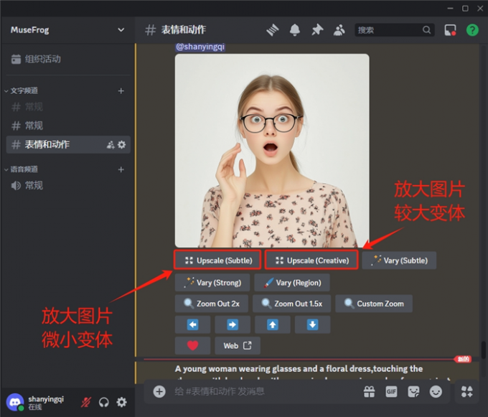Add a channel to 语音频道
This screenshot has width=488, height=417.
[121, 169]
